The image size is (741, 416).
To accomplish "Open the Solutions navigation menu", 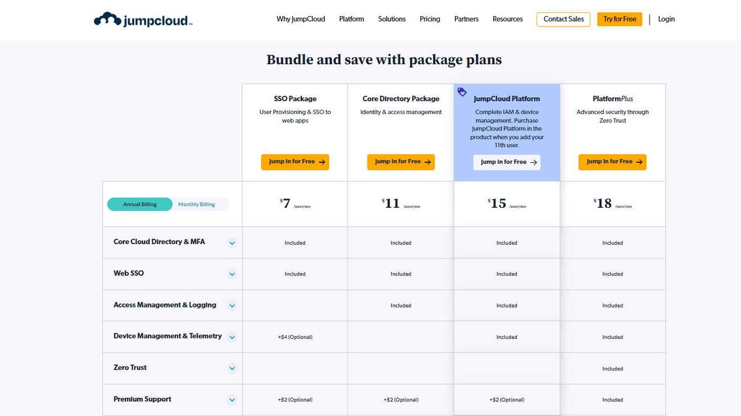I will 391,19.
